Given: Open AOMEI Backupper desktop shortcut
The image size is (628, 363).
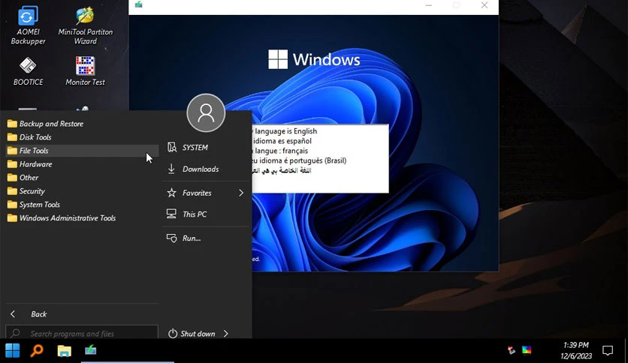Looking at the screenshot, I should coord(28,25).
